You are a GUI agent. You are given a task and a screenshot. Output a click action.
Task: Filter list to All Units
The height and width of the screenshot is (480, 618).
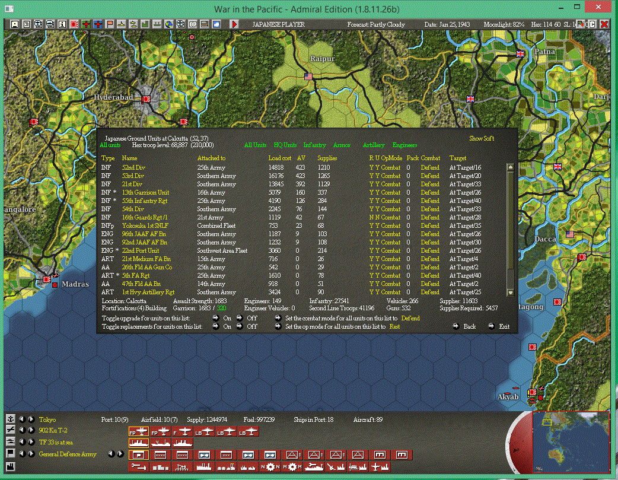[x=255, y=145]
